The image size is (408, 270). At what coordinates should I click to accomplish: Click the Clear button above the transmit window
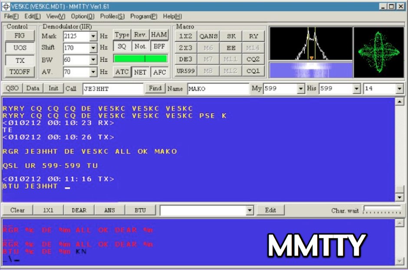click(17, 210)
